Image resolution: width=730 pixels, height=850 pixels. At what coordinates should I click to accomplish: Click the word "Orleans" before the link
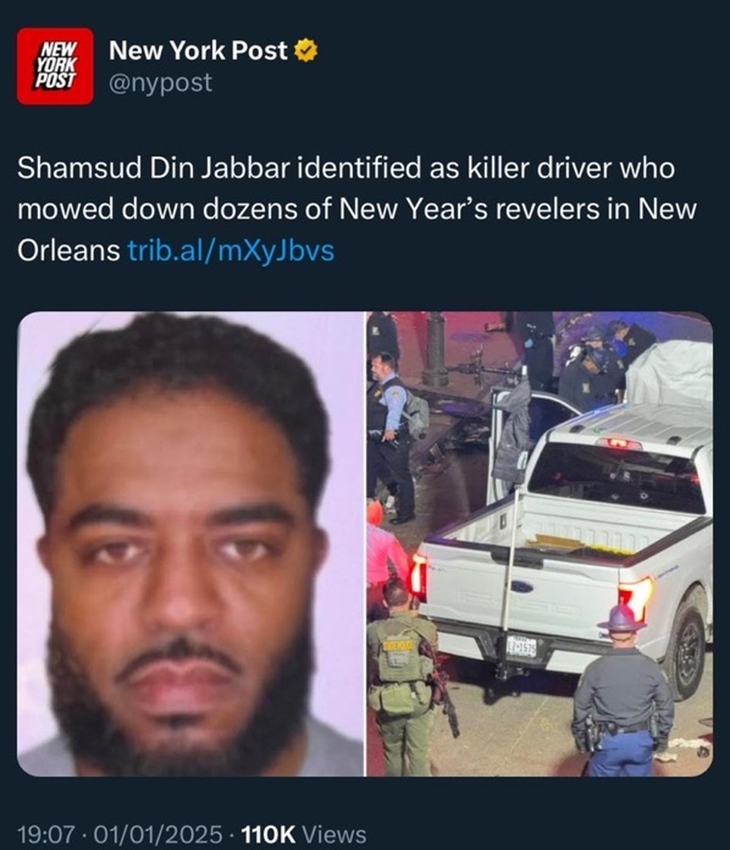click(69, 251)
